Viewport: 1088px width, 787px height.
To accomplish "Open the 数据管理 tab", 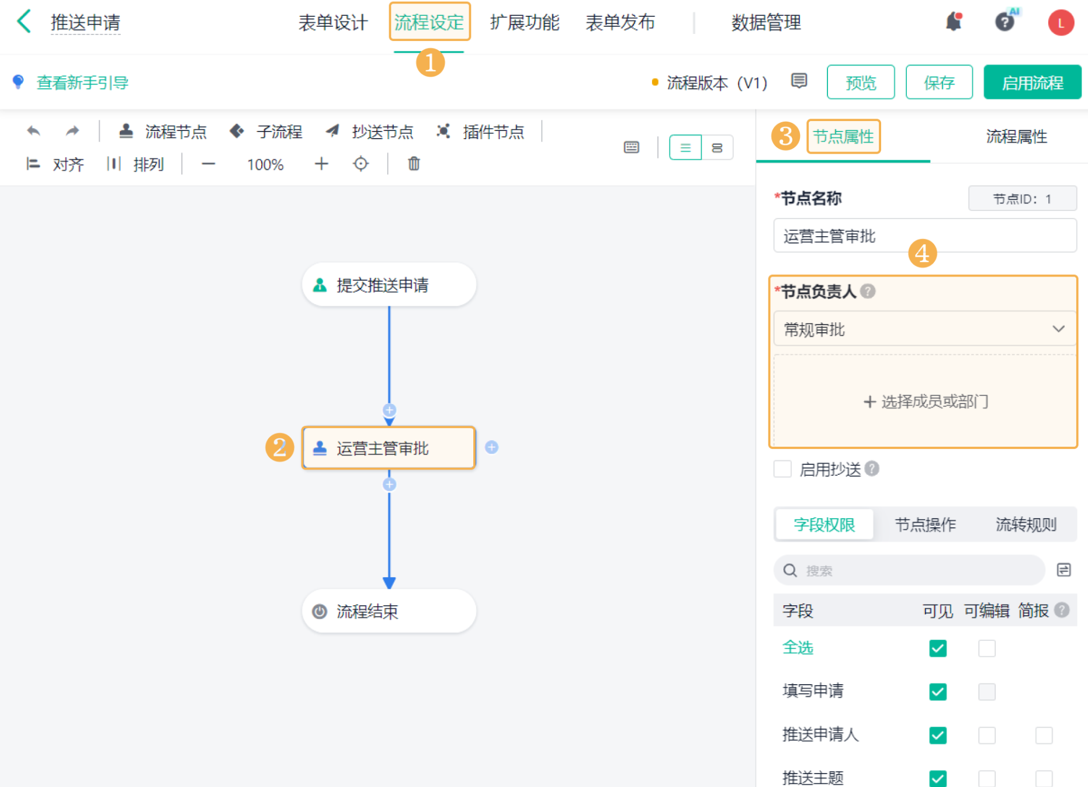I will 766,23.
